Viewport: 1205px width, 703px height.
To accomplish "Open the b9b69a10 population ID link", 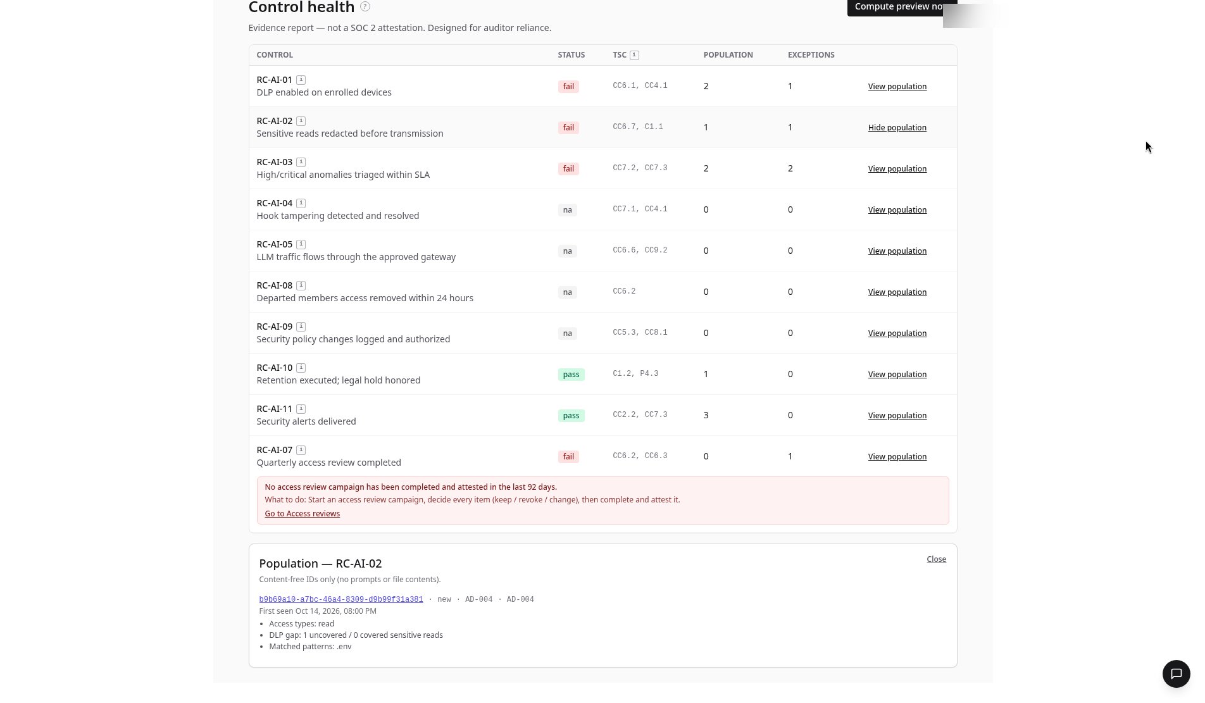I will click(340, 599).
